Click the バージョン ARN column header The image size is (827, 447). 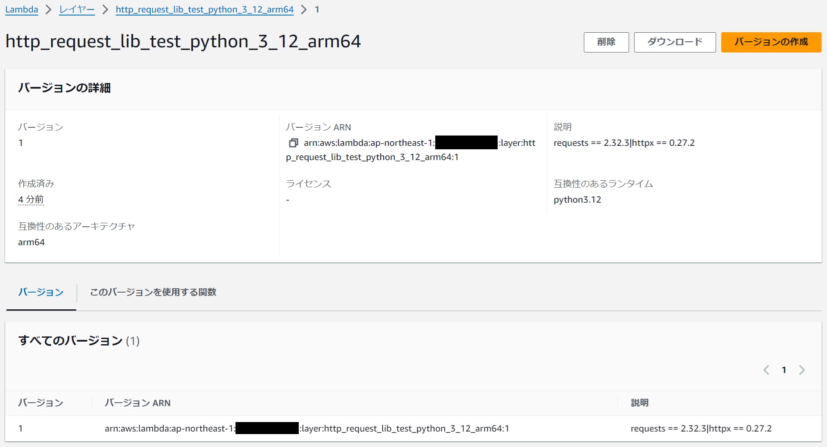(x=137, y=403)
